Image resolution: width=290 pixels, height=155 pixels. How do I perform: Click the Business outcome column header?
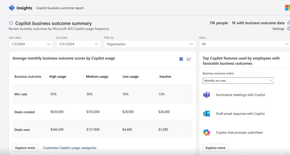28,77
